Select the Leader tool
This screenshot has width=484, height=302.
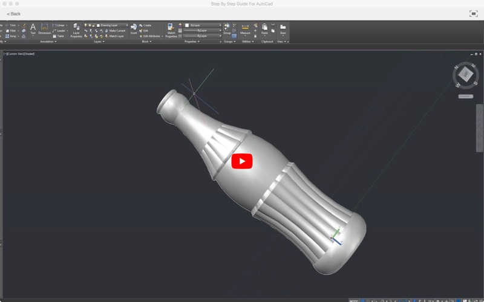coord(59,31)
